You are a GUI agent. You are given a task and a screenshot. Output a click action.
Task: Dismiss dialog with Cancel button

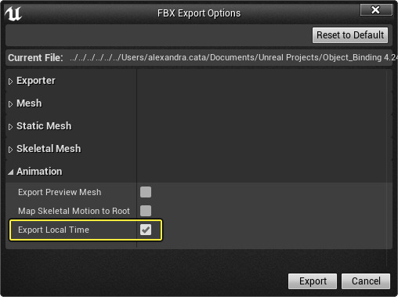pos(366,281)
